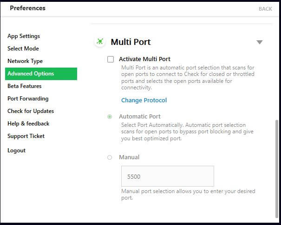Click the Activate Multi Port label text
Screen dimensions: 281x225
coord(144,59)
